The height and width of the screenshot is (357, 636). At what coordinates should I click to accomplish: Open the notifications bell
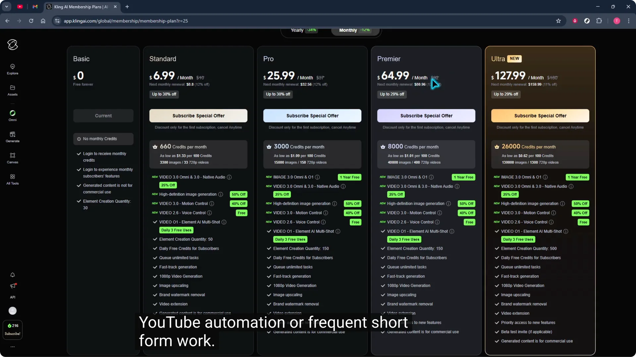coord(13,275)
